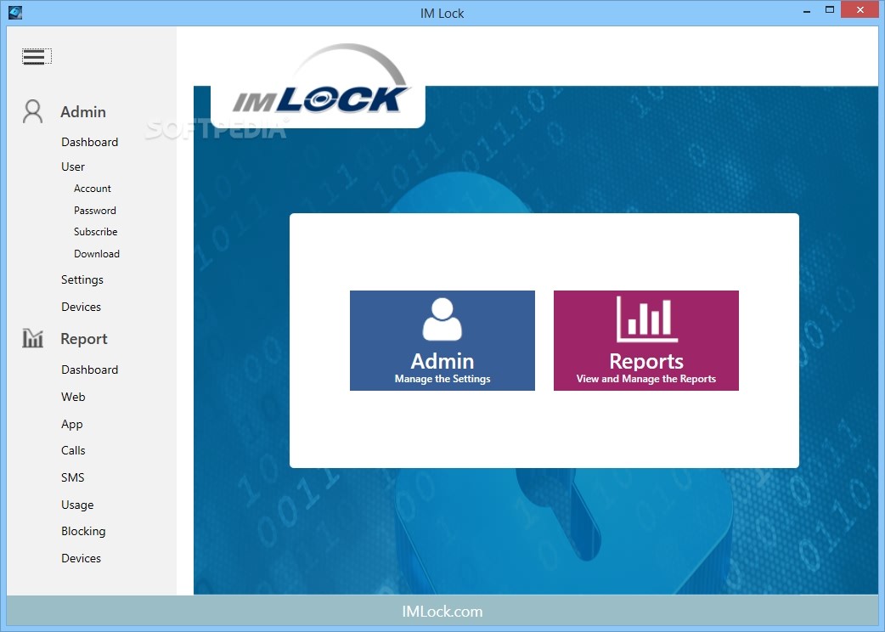Minimize the IM Lock window
This screenshot has height=632, width=885.
(807, 10)
